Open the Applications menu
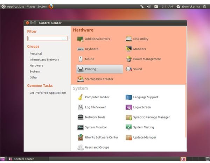210x163 pixels. point(16,7)
